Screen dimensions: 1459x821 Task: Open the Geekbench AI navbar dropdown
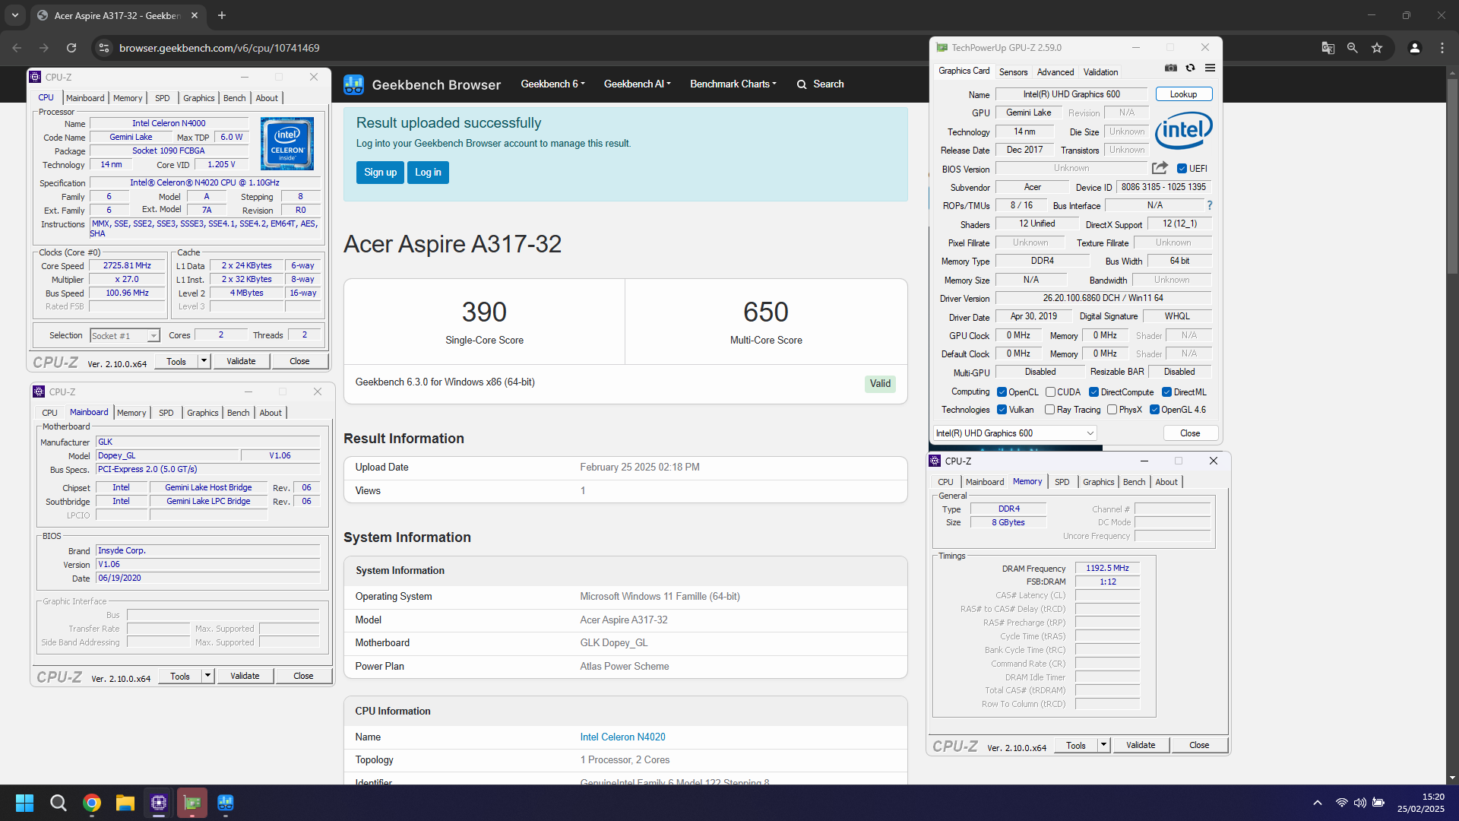[637, 84]
